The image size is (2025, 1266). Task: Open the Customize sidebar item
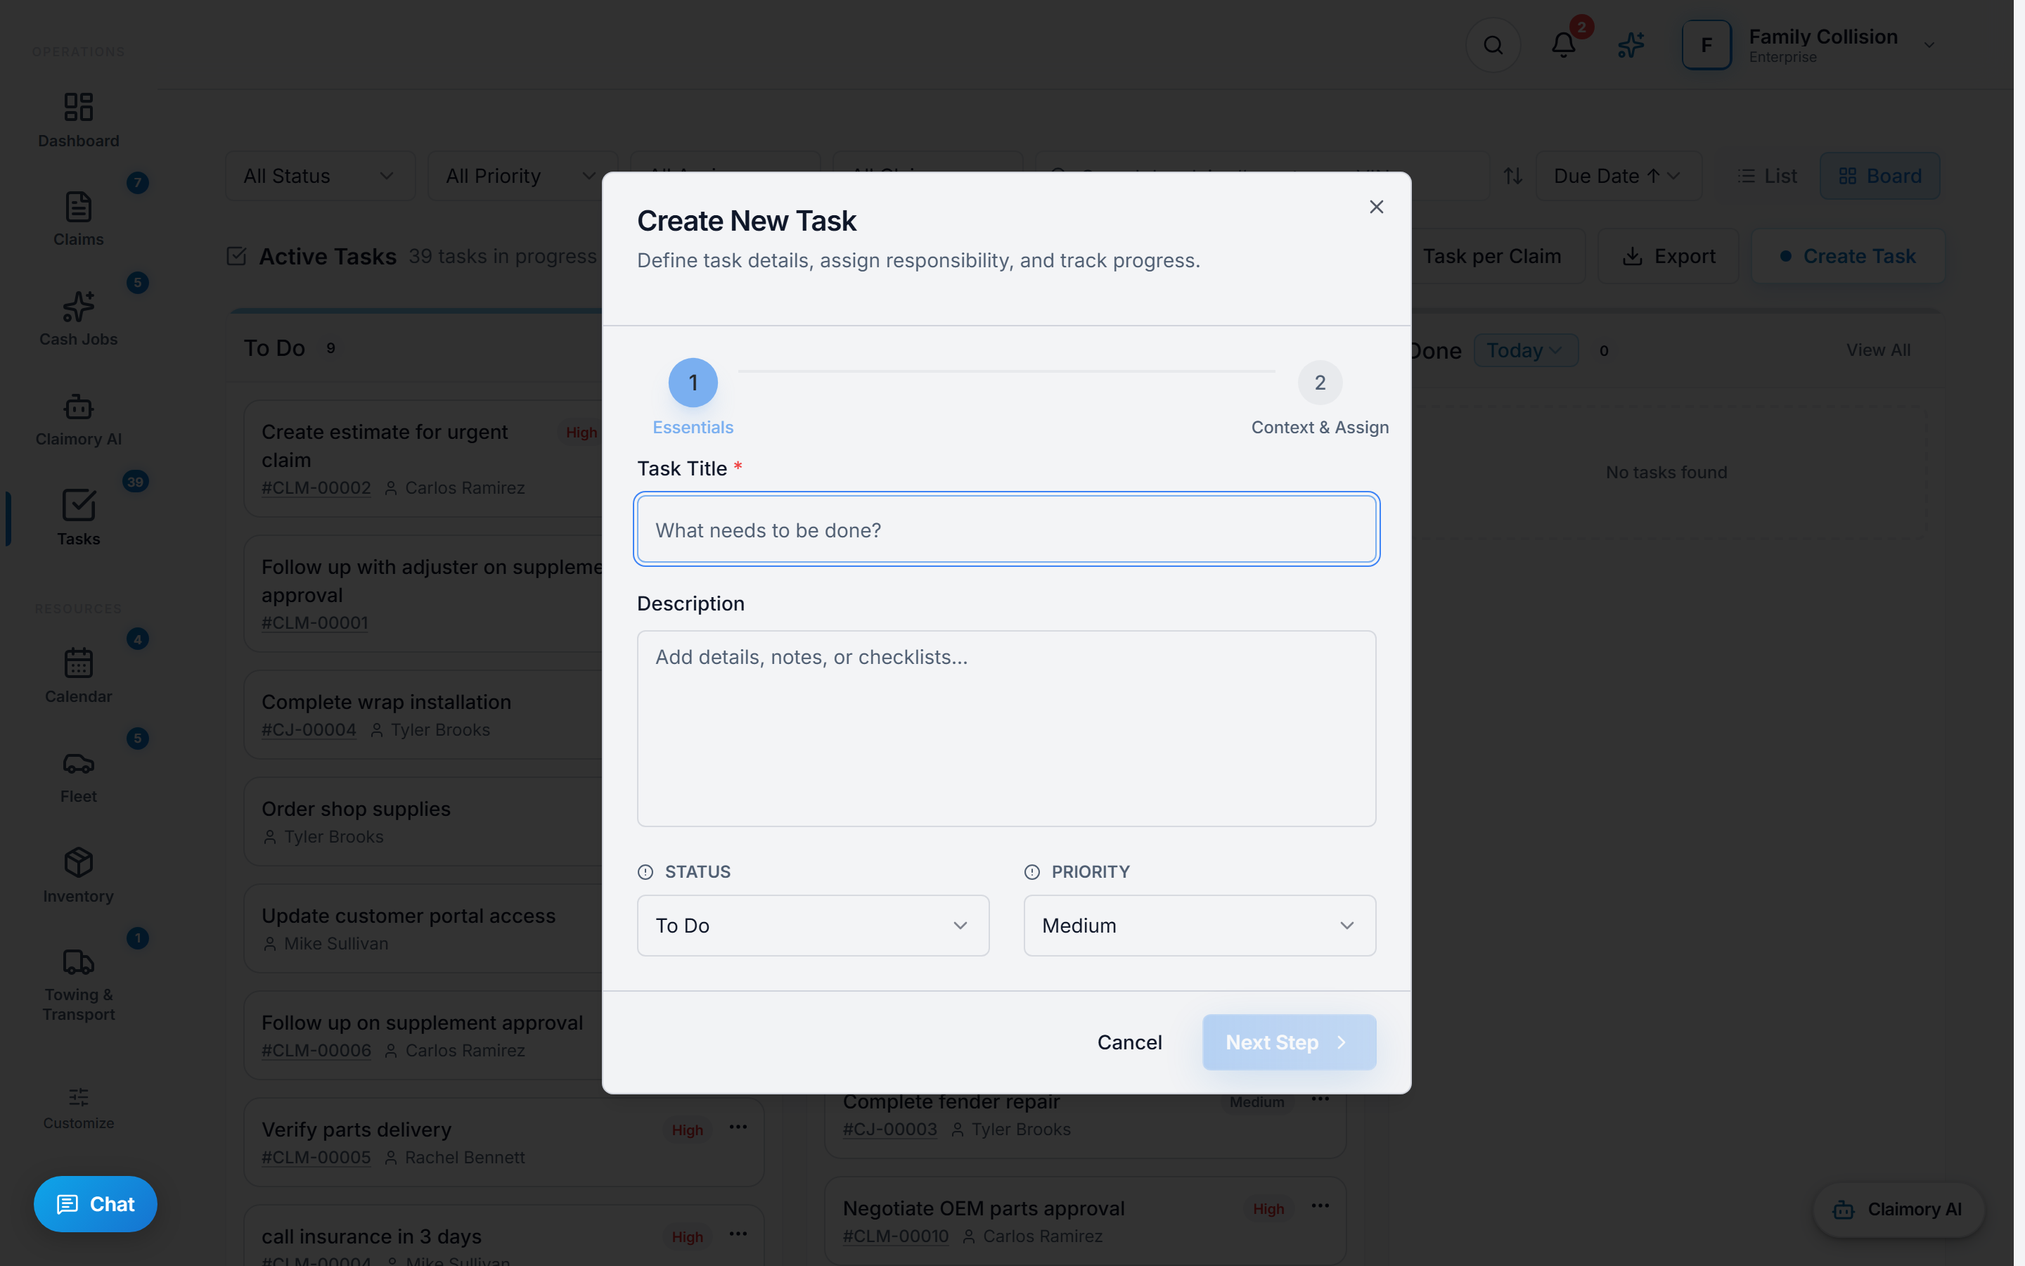click(78, 1108)
